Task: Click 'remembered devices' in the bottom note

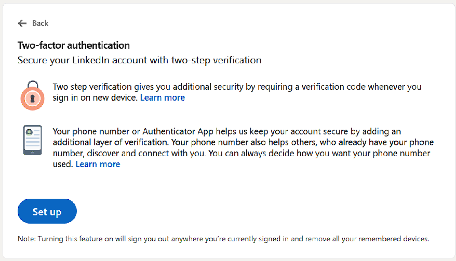Action: pyautogui.click(x=396, y=239)
